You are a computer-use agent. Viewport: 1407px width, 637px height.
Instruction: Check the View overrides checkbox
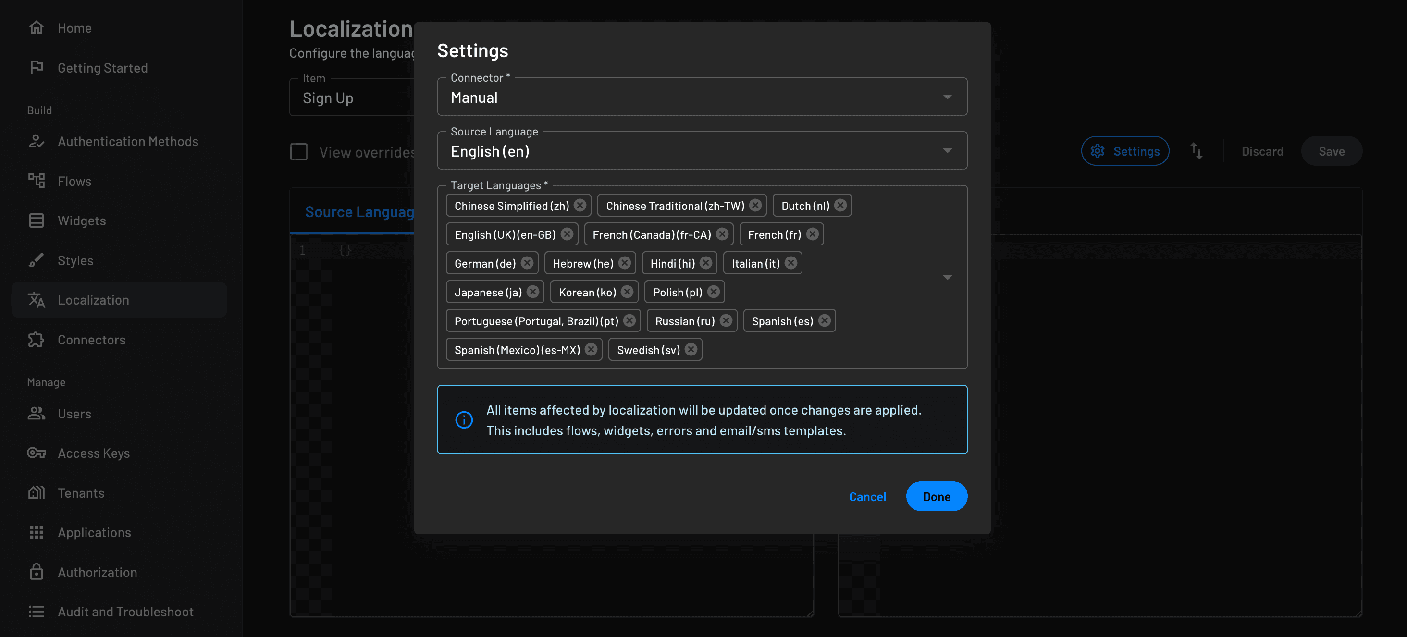[x=299, y=152]
